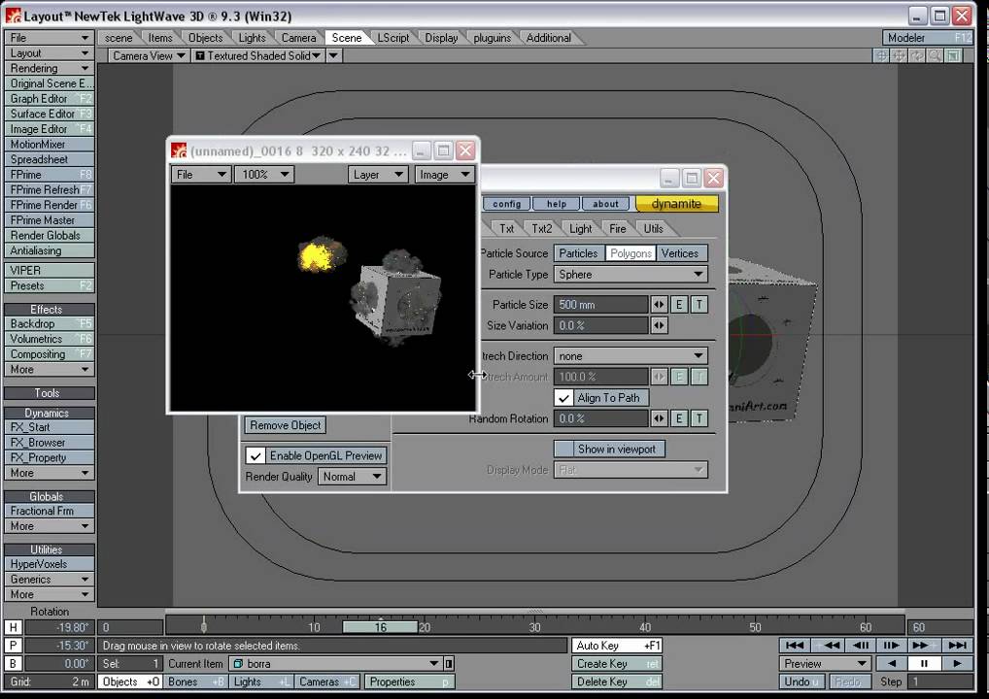Click the lock icon beside Current Item
The width and height of the screenshot is (989, 699).
pos(449,664)
